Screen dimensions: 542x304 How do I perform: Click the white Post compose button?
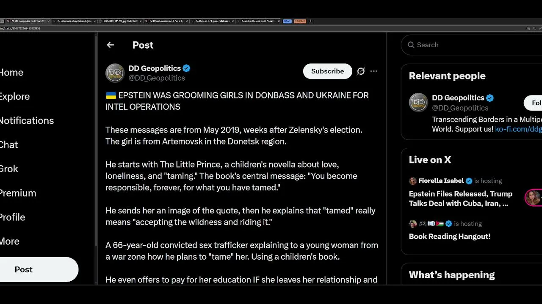tap(38, 269)
